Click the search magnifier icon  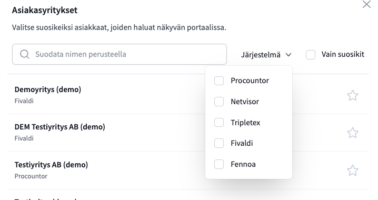pyautogui.click(x=25, y=54)
